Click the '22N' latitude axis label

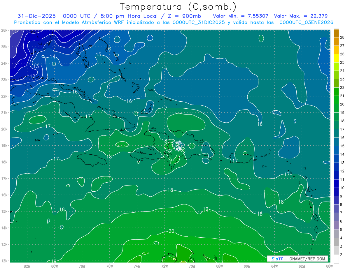pyautogui.click(x=4, y=96)
